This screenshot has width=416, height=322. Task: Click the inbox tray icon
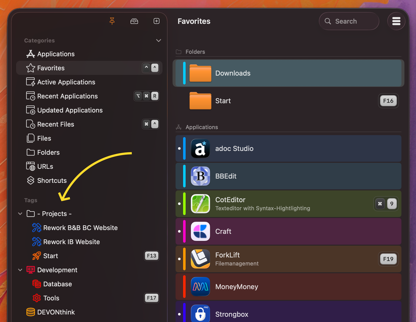(134, 21)
